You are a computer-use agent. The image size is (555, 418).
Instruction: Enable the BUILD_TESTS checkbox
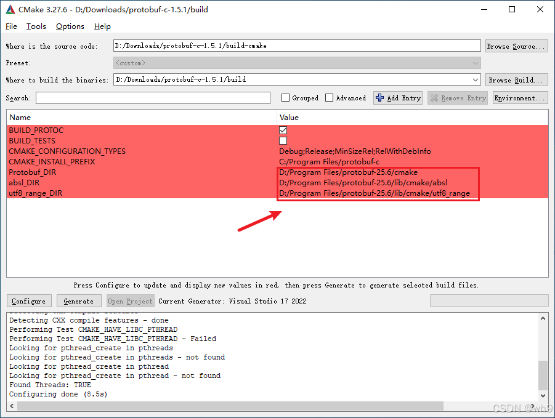(x=283, y=140)
